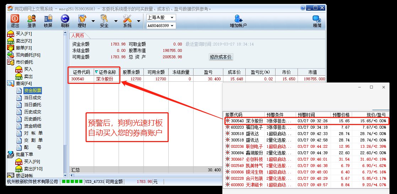The image size is (397, 194).
Task: Open 历史委托 query item
Action: 32,119
